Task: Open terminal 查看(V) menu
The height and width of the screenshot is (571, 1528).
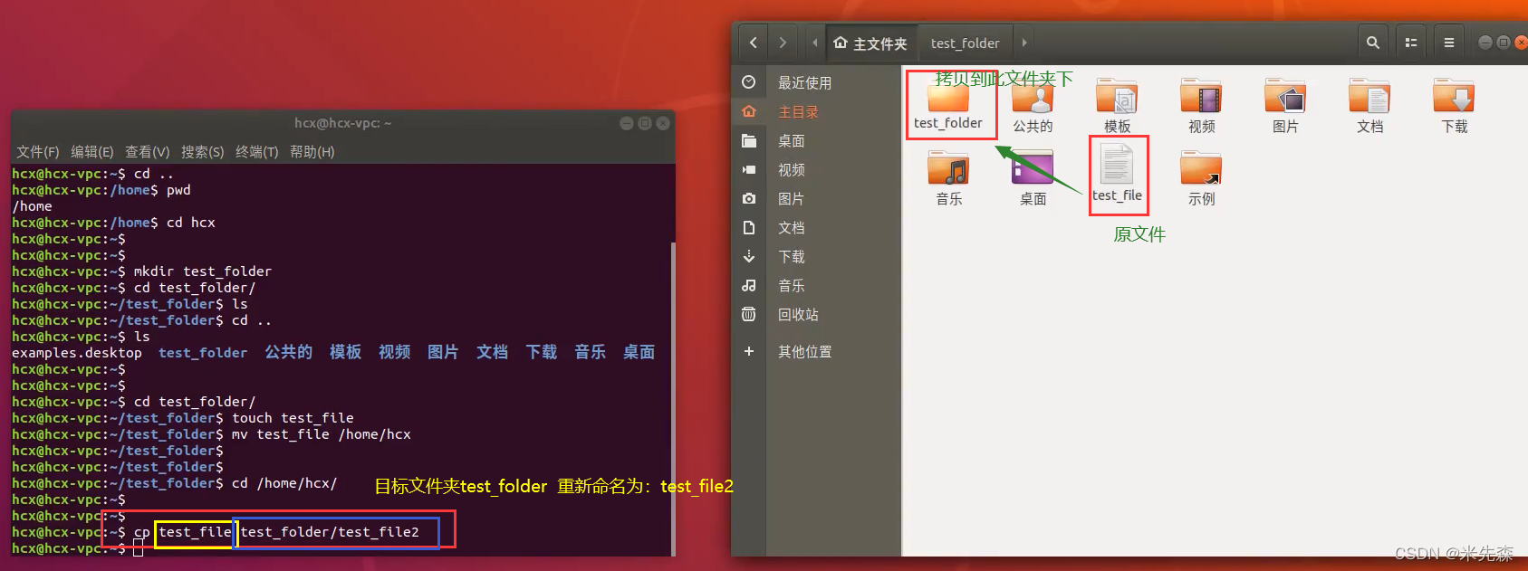Action: click(x=148, y=152)
